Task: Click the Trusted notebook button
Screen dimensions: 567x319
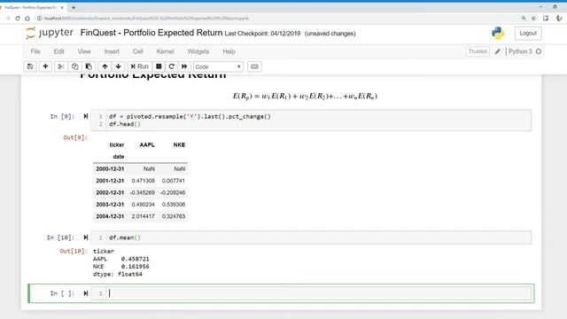Action: pos(478,51)
